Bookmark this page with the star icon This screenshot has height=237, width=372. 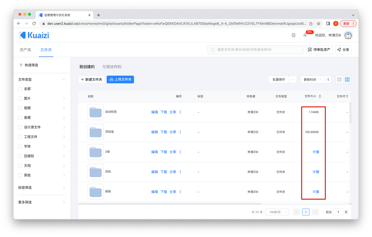click(319, 23)
